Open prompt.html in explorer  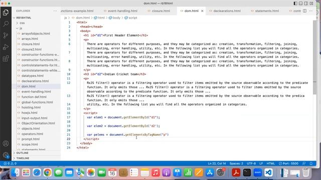[x=31, y=139]
